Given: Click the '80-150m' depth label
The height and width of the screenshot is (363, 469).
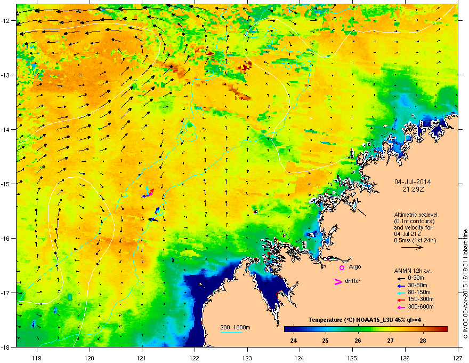Looking at the screenshot, I should point(419,293).
